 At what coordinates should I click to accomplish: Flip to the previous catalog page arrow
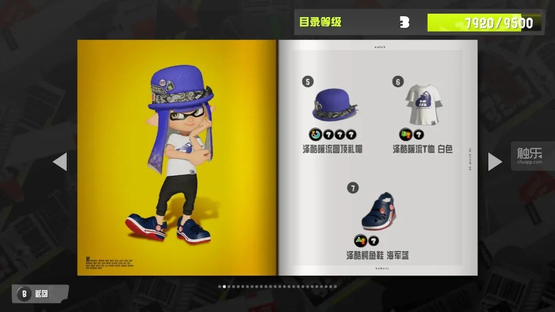pos(60,162)
